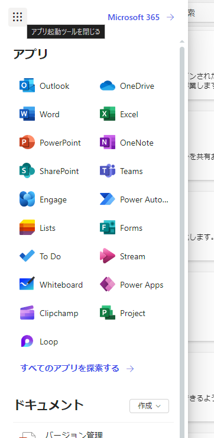Open the Outlook app icon
This screenshot has width=214, height=438.
(27, 85)
